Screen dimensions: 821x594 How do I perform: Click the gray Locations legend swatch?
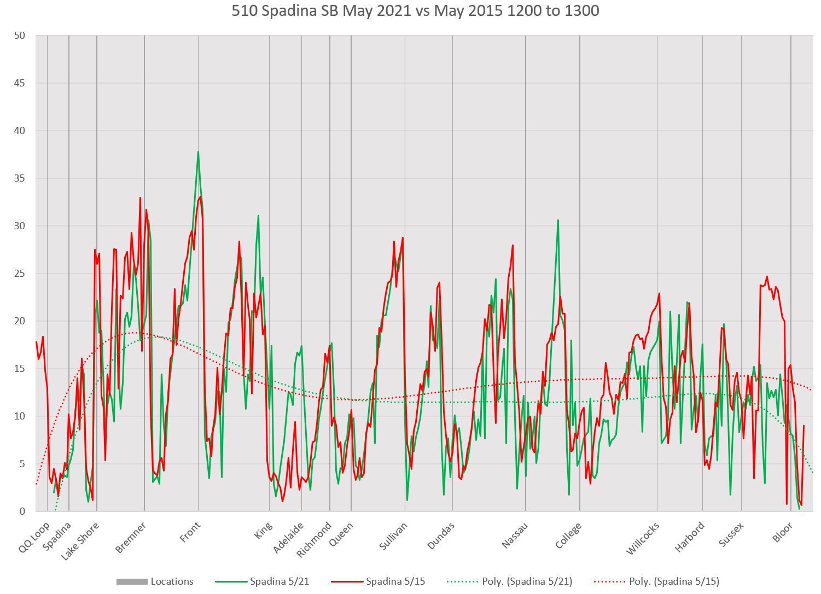coord(132,581)
